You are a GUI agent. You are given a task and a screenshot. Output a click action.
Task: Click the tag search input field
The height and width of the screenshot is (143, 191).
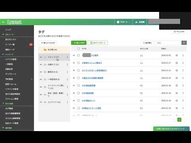(168, 43)
